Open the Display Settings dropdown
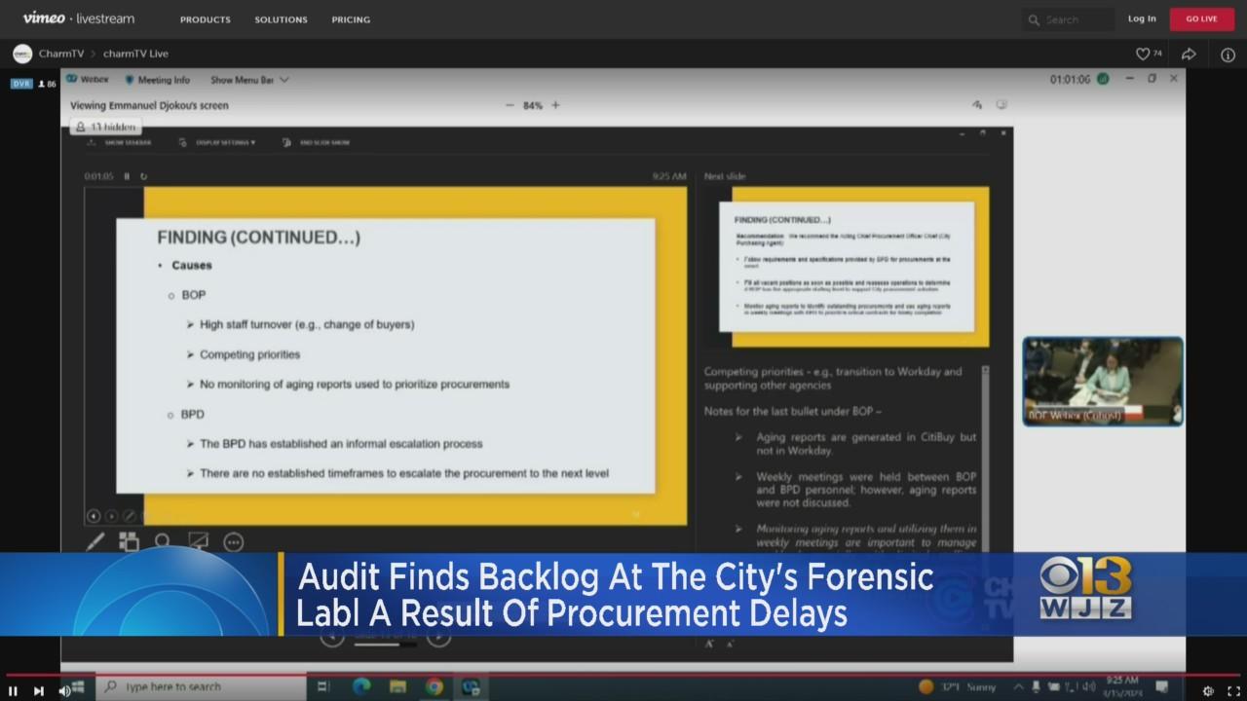1247x701 pixels. click(218, 142)
